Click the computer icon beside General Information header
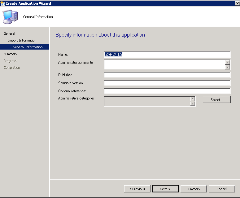The width and height of the screenshot is (240, 198). point(10,17)
